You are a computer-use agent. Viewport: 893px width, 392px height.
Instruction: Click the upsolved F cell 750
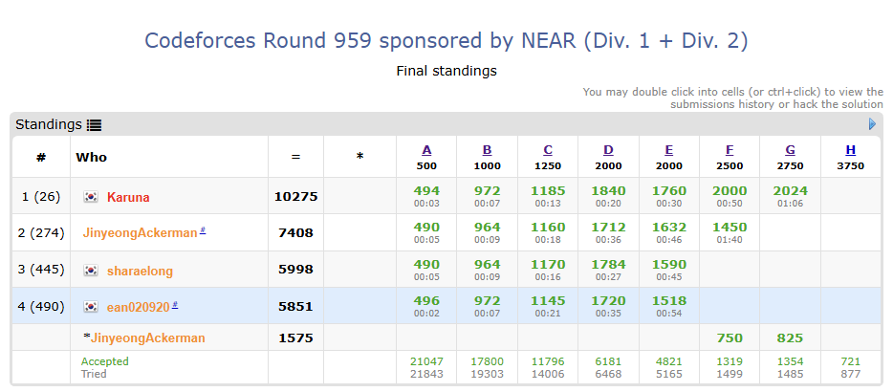click(730, 338)
